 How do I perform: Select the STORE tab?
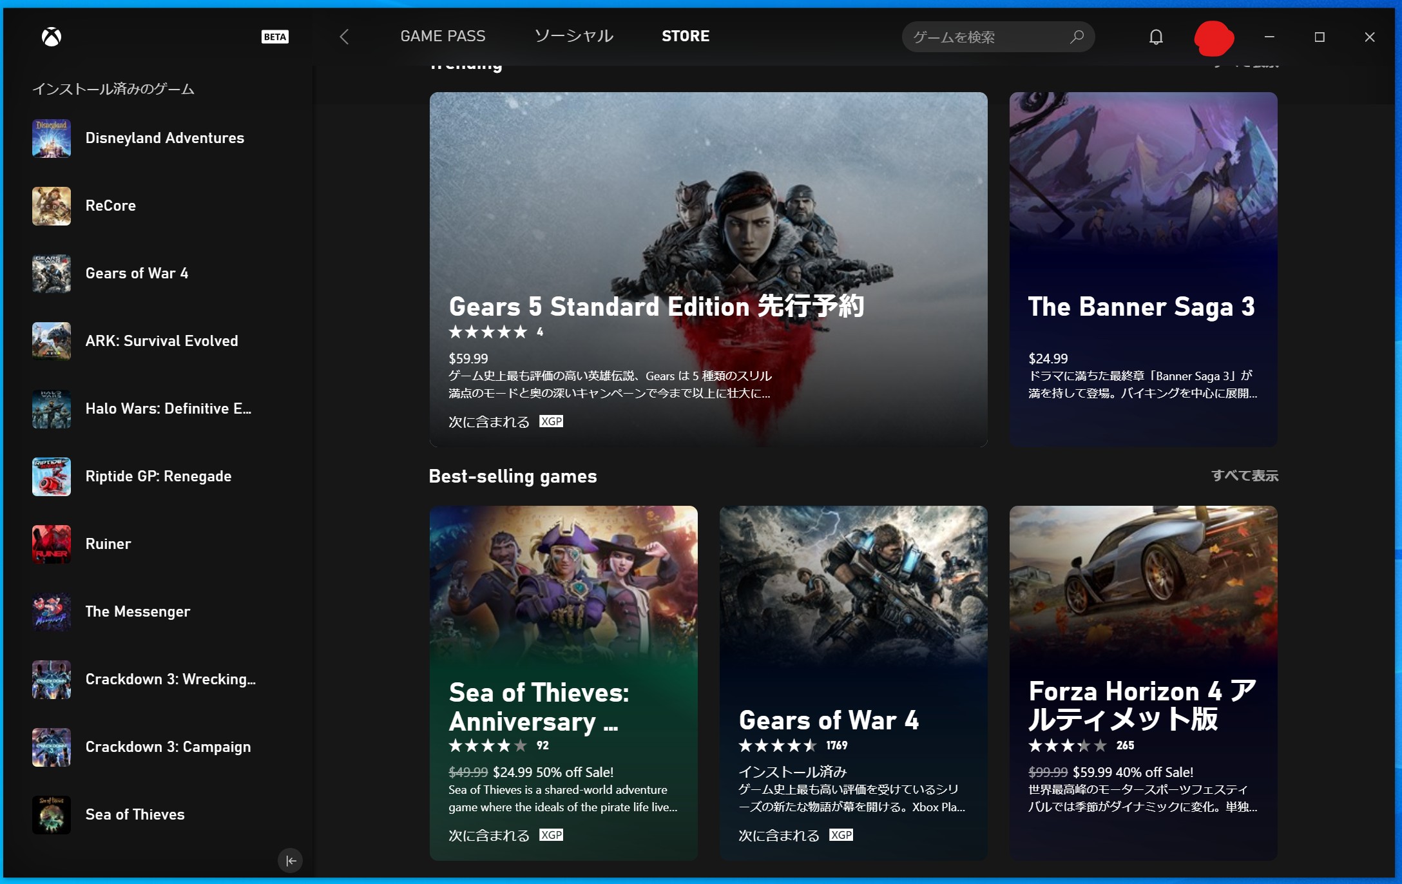coord(686,36)
